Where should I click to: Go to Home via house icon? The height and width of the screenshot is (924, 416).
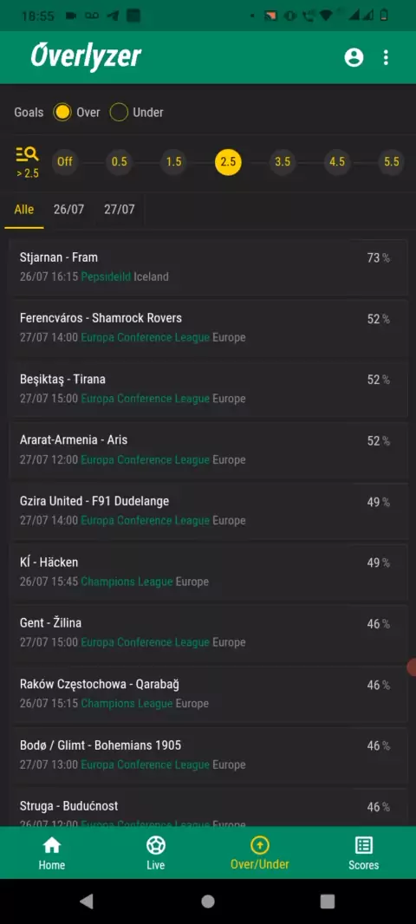52,846
